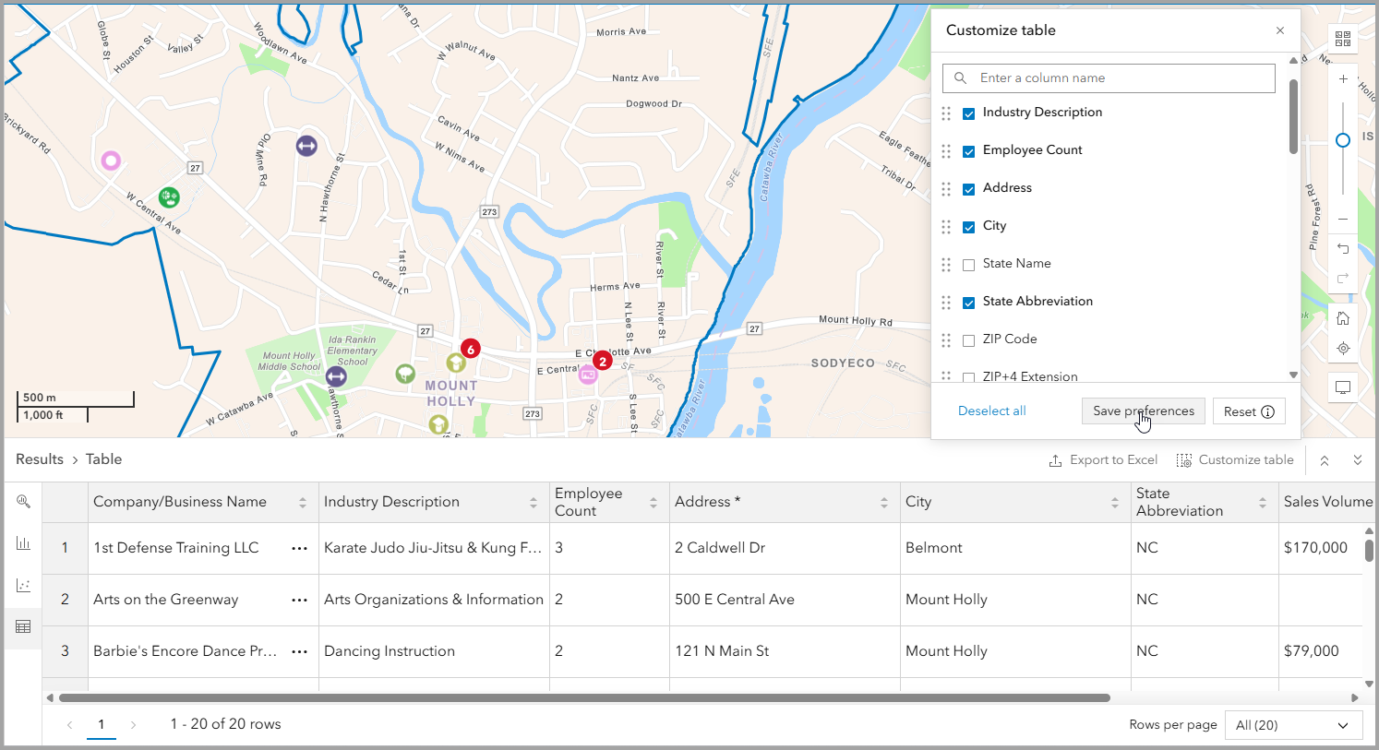Go back to Results breadcrumb
Image resolution: width=1379 pixels, height=750 pixels.
pos(40,459)
